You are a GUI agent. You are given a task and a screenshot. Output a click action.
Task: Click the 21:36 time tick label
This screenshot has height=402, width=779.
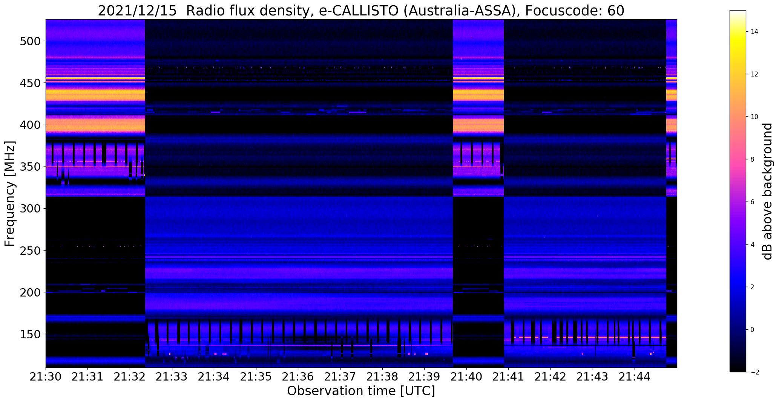(298, 377)
